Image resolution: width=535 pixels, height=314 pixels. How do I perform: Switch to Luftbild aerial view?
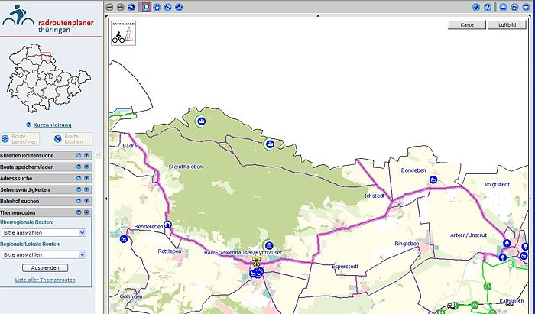click(x=507, y=25)
